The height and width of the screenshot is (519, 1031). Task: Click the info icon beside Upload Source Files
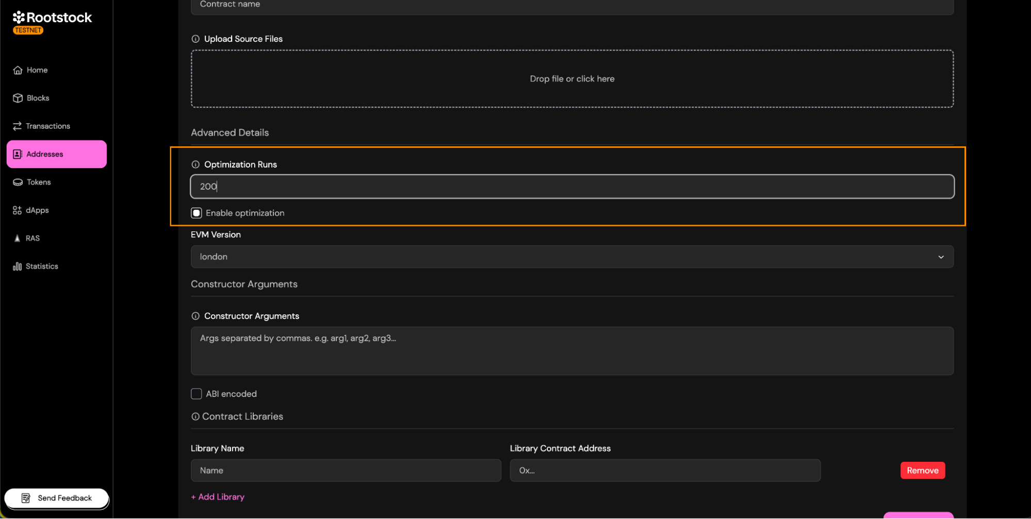pos(195,39)
